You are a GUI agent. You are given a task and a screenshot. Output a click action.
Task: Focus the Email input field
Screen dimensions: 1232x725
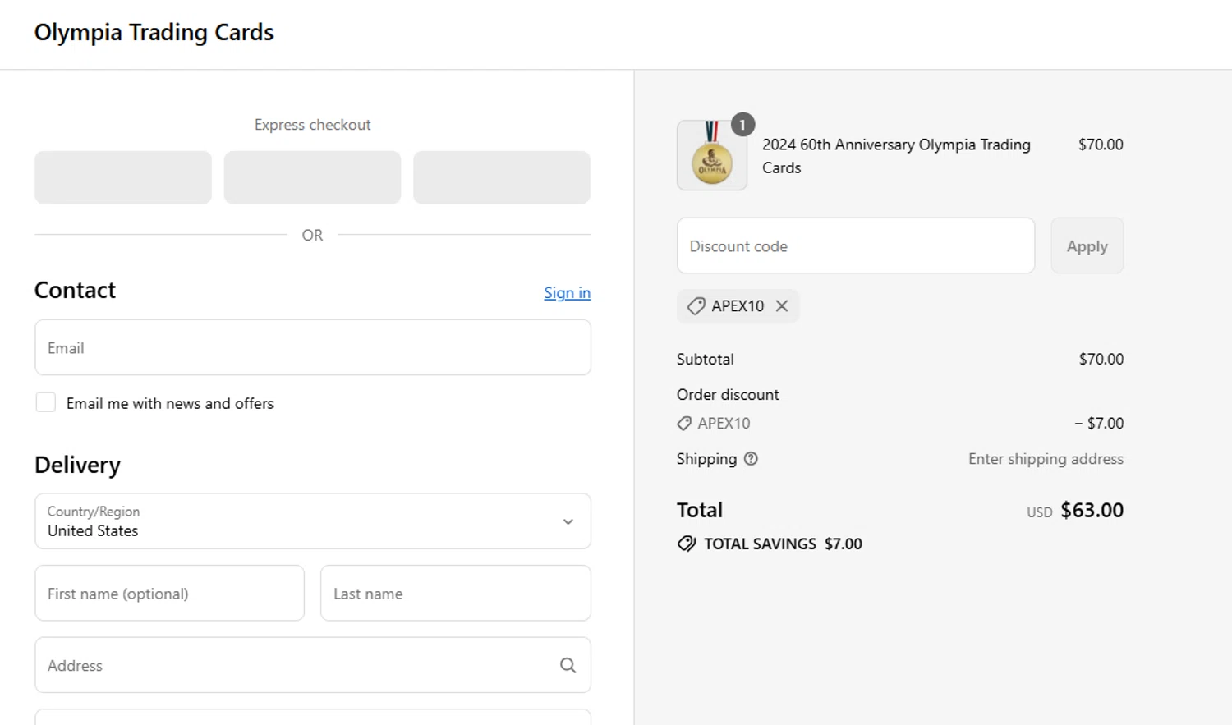tap(313, 347)
